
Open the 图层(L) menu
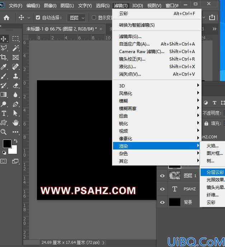coord(67,6)
